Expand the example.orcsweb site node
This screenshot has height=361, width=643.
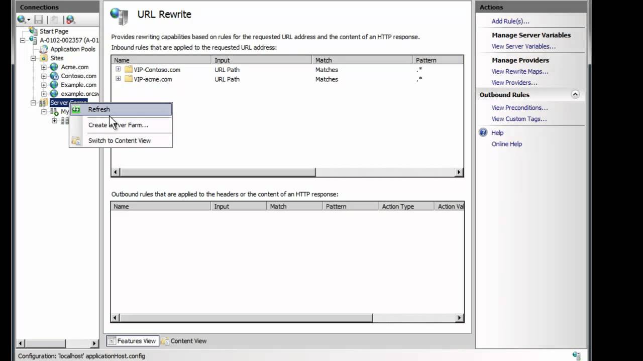[x=44, y=94]
